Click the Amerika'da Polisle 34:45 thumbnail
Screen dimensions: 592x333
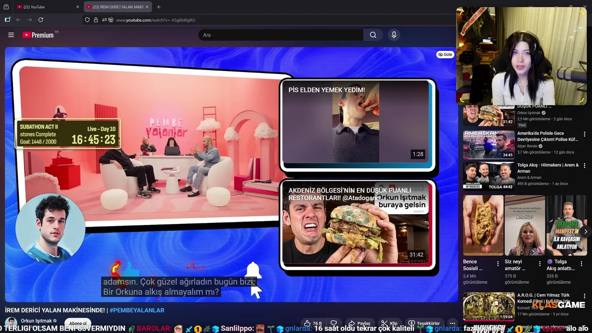[489, 144]
